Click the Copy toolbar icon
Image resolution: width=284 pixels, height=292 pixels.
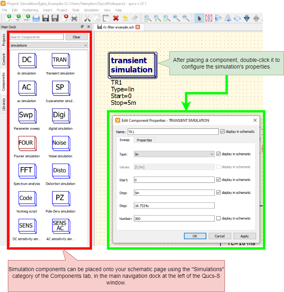97,18
